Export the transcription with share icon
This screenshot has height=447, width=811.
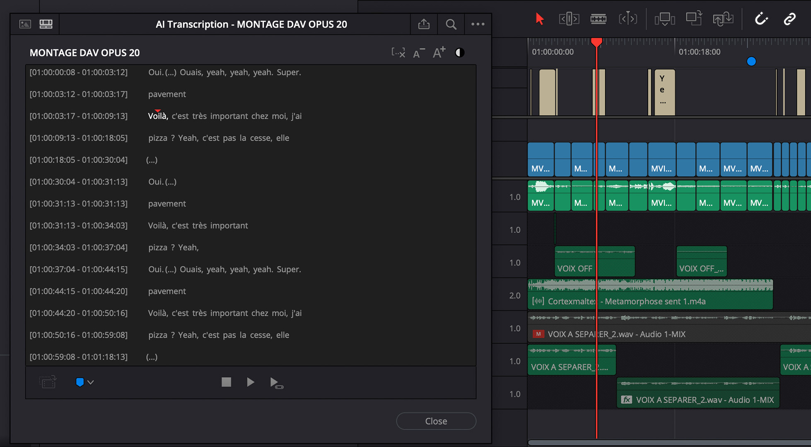point(424,24)
